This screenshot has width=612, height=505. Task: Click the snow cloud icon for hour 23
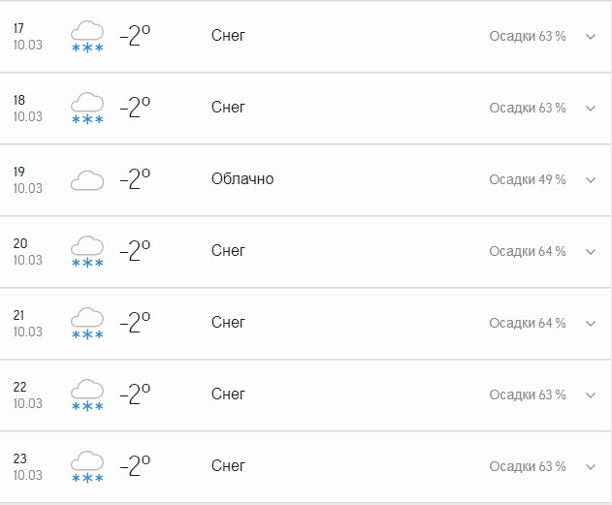(x=87, y=467)
